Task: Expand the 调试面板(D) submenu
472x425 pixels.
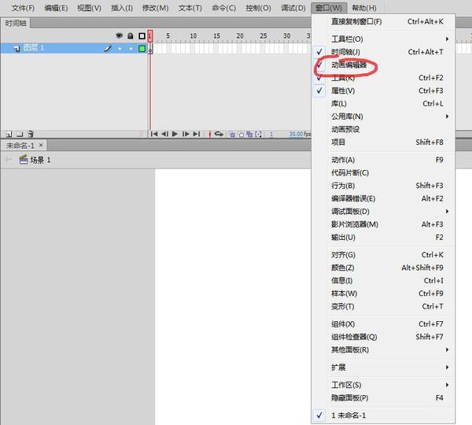Action: click(x=383, y=212)
